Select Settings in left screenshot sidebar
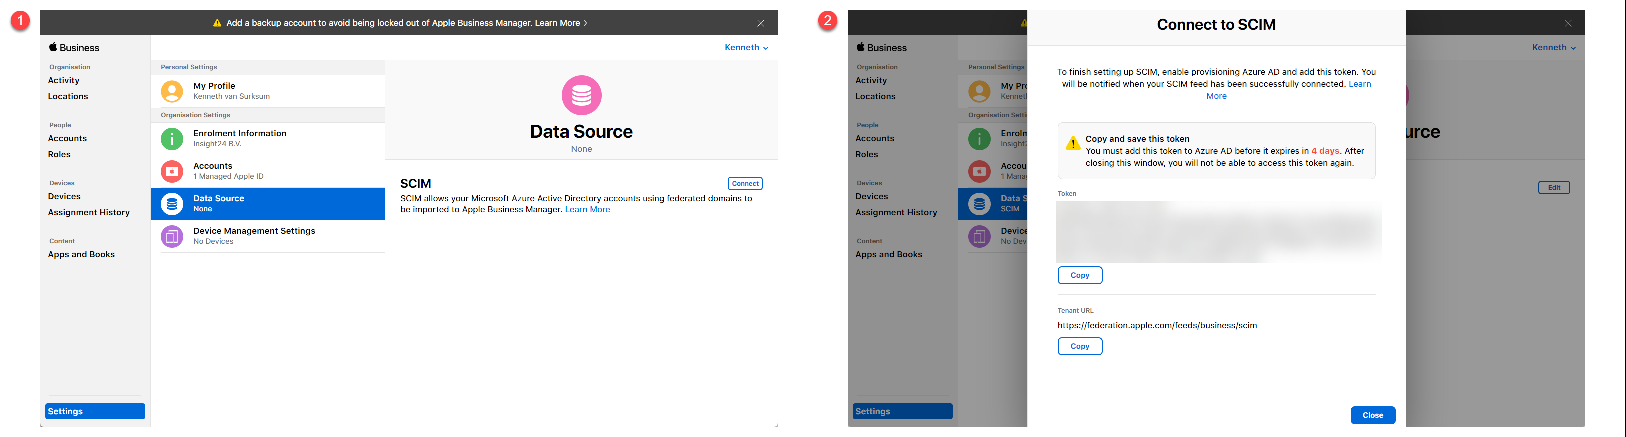 click(95, 411)
